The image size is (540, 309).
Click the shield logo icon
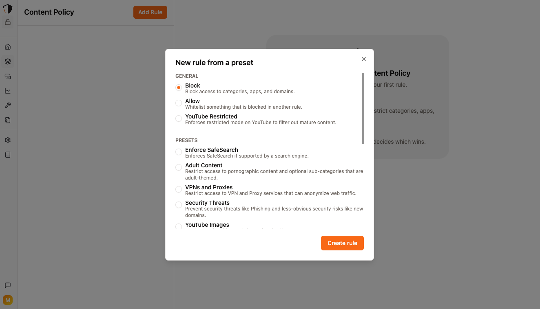[8, 9]
